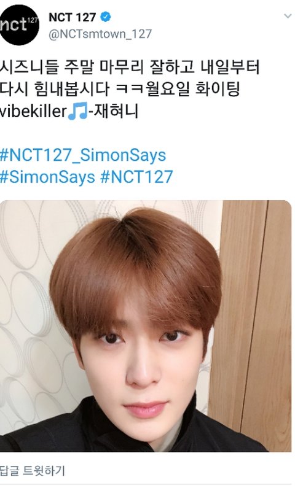
Task: Select the word vibekiller
Action: click(x=34, y=112)
